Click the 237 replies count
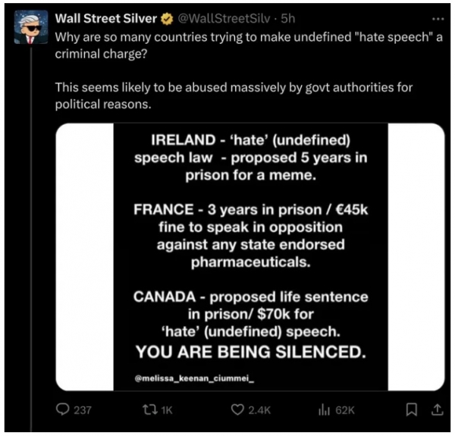The width and height of the screenshot is (455, 436). [83, 410]
